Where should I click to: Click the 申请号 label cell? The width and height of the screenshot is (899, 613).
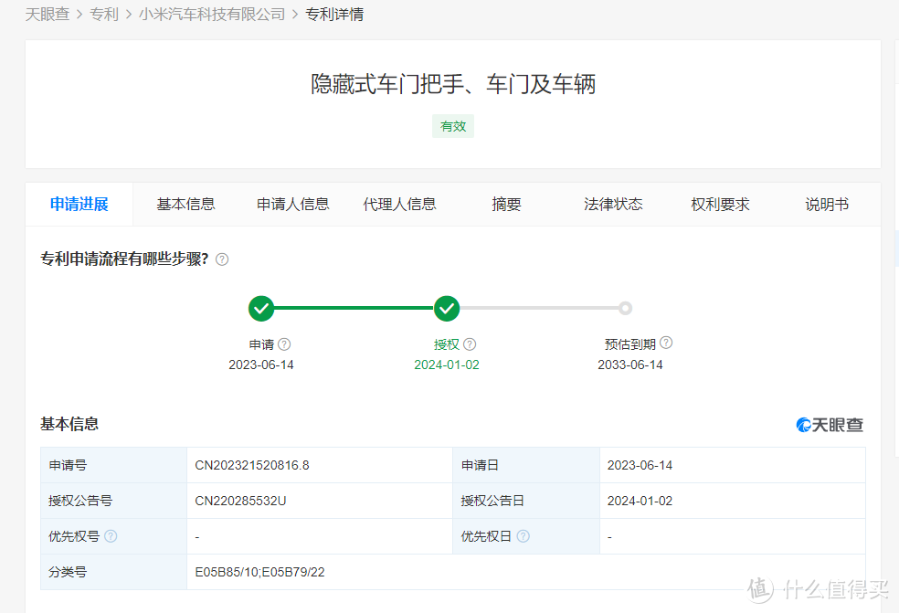(x=113, y=465)
